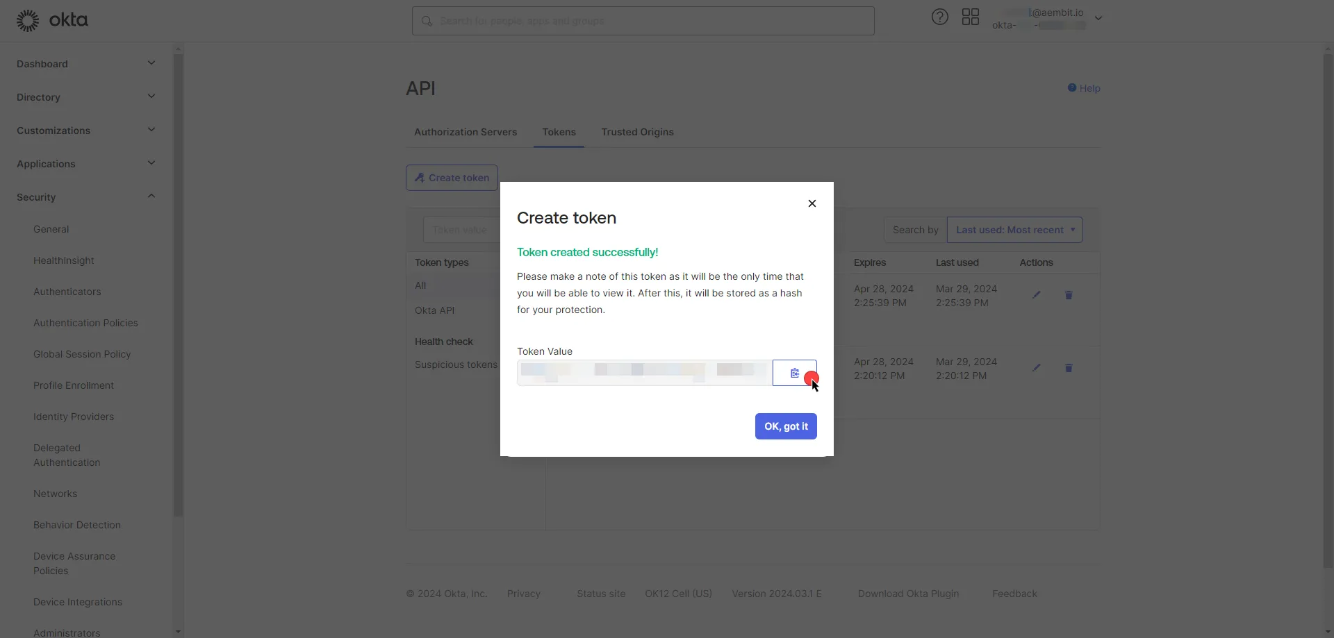1334x638 pixels.
Task: Edit the second API token
Action: tap(1036, 368)
